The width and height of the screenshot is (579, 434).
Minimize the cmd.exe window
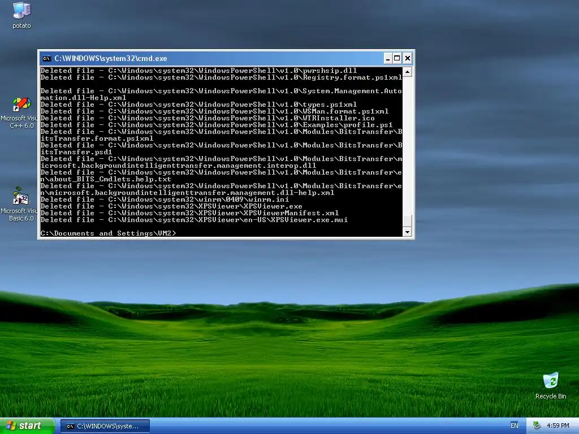click(388, 58)
